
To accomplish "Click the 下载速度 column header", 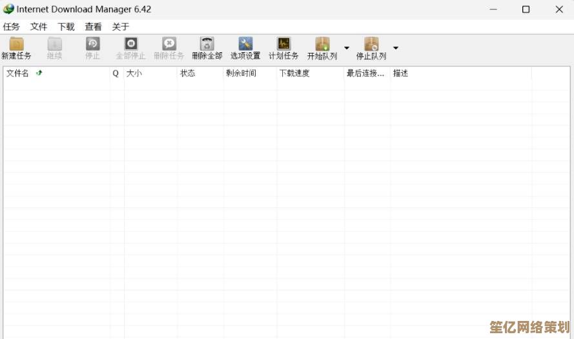I will (294, 73).
